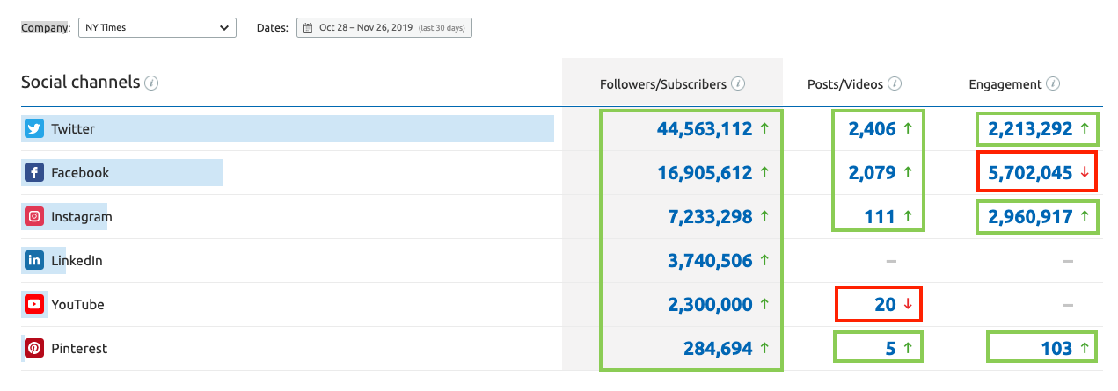Click the green up arrow beside Twitter followers
The image size is (1118, 391).
click(764, 129)
